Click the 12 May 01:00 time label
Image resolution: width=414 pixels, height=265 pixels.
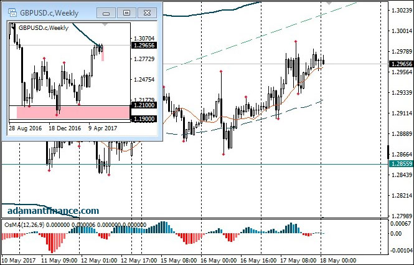point(99,260)
